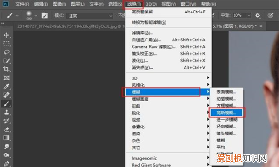Select the Brush tool in left toolbar
Screen dimensions: 279x167
pyautogui.click(x=7, y=103)
